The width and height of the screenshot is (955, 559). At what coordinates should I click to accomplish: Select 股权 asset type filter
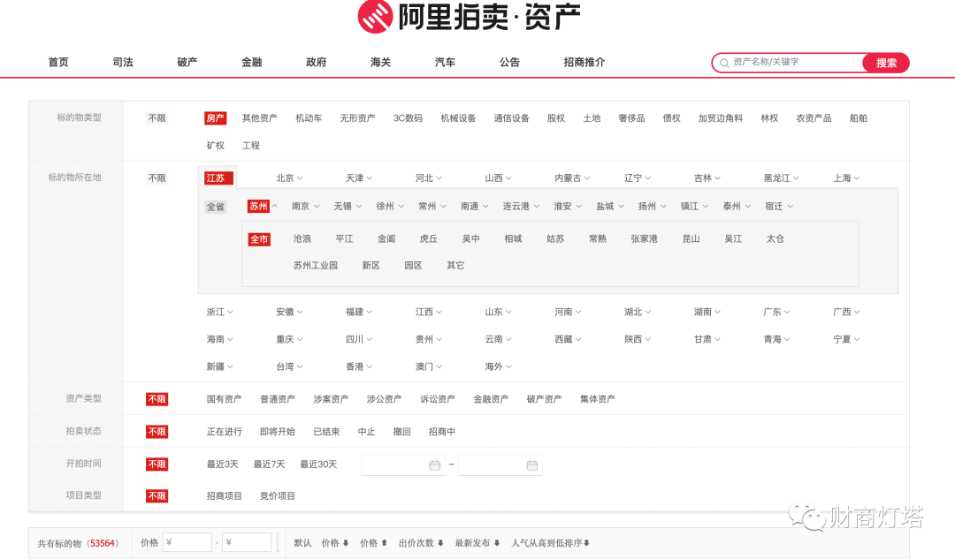(556, 118)
